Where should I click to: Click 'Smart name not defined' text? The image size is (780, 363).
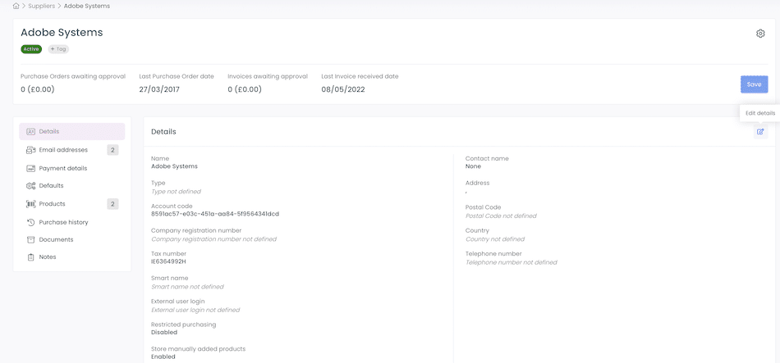click(x=187, y=287)
